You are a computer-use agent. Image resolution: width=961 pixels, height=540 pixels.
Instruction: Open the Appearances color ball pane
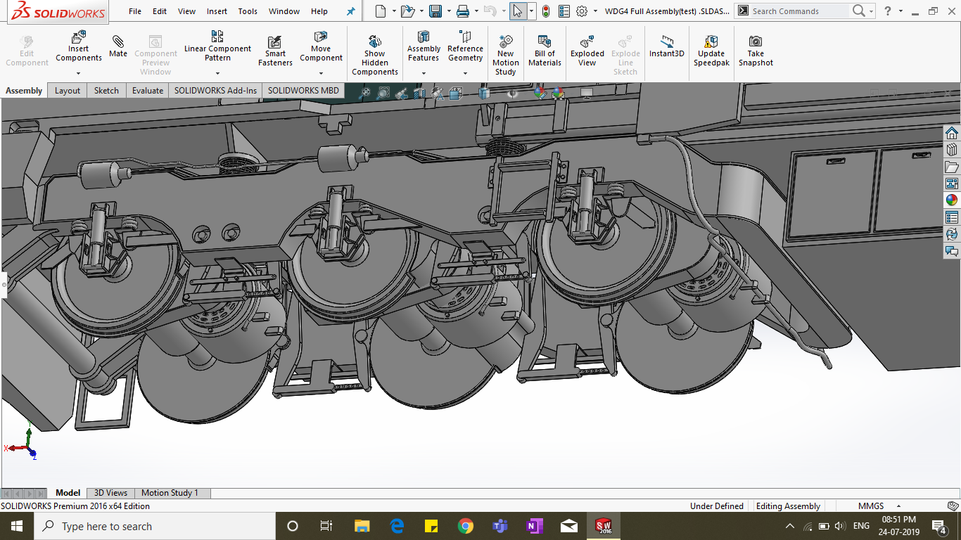tap(952, 200)
